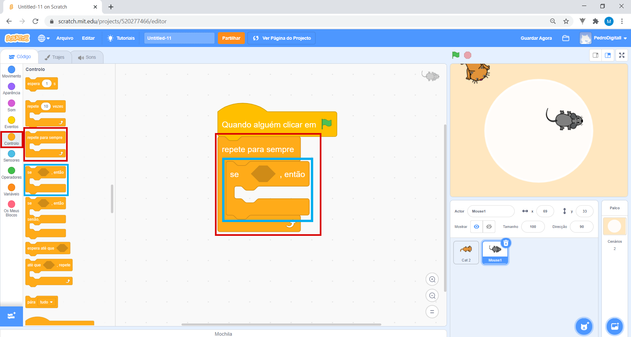Click the add extension button

(x=12, y=316)
